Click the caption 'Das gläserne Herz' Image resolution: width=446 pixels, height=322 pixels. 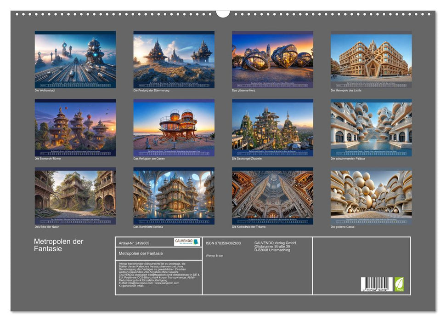pyautogui.click(x=244, y=91)
